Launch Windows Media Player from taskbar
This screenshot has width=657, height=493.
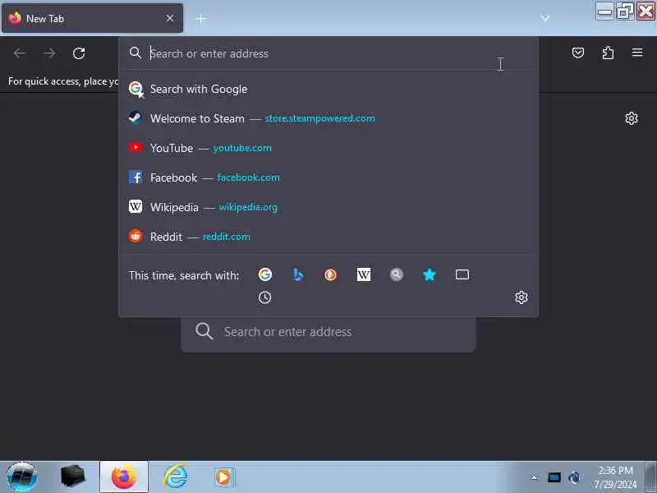225,477
